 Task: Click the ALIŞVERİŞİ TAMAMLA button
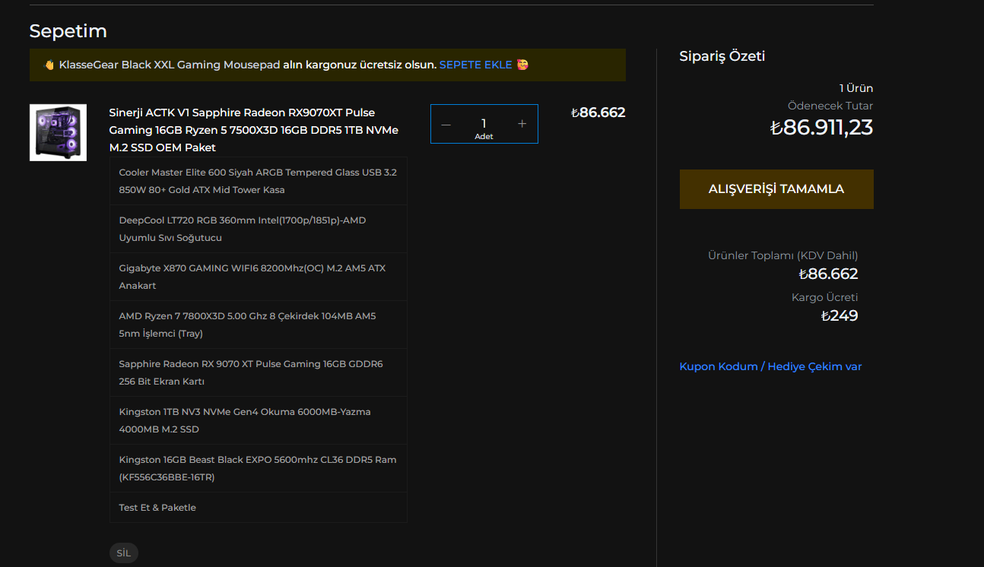tap(776, 189)
